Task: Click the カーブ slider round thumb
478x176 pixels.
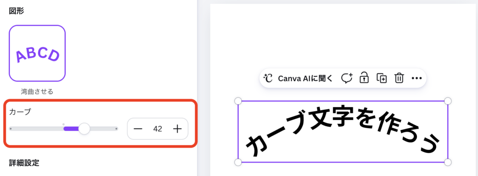Action: coord(84,129)
